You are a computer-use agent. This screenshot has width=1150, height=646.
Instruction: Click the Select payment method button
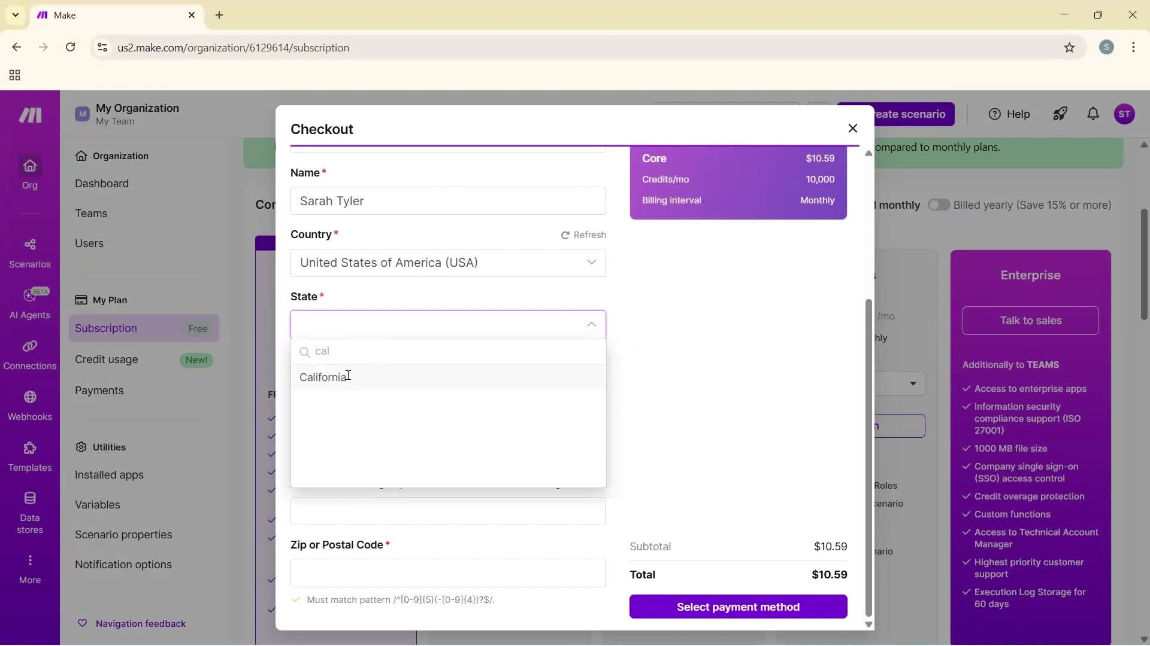point(737,607)
